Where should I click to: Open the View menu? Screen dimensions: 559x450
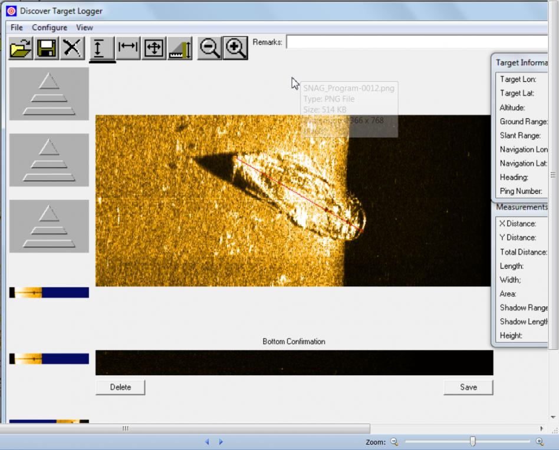(84, 28)
